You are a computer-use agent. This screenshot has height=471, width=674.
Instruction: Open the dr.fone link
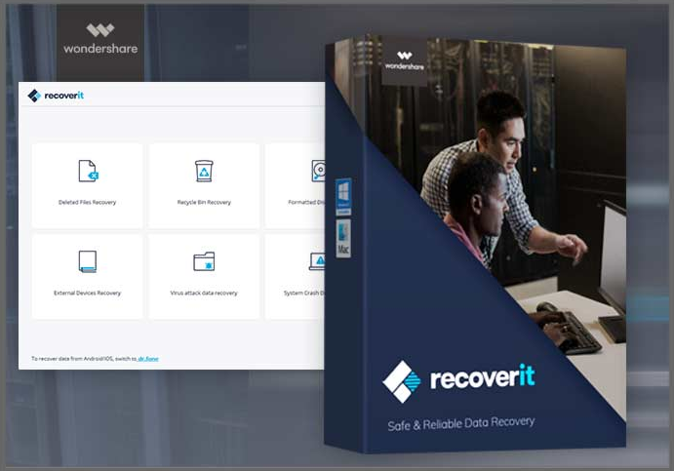(x=148, y=359)
